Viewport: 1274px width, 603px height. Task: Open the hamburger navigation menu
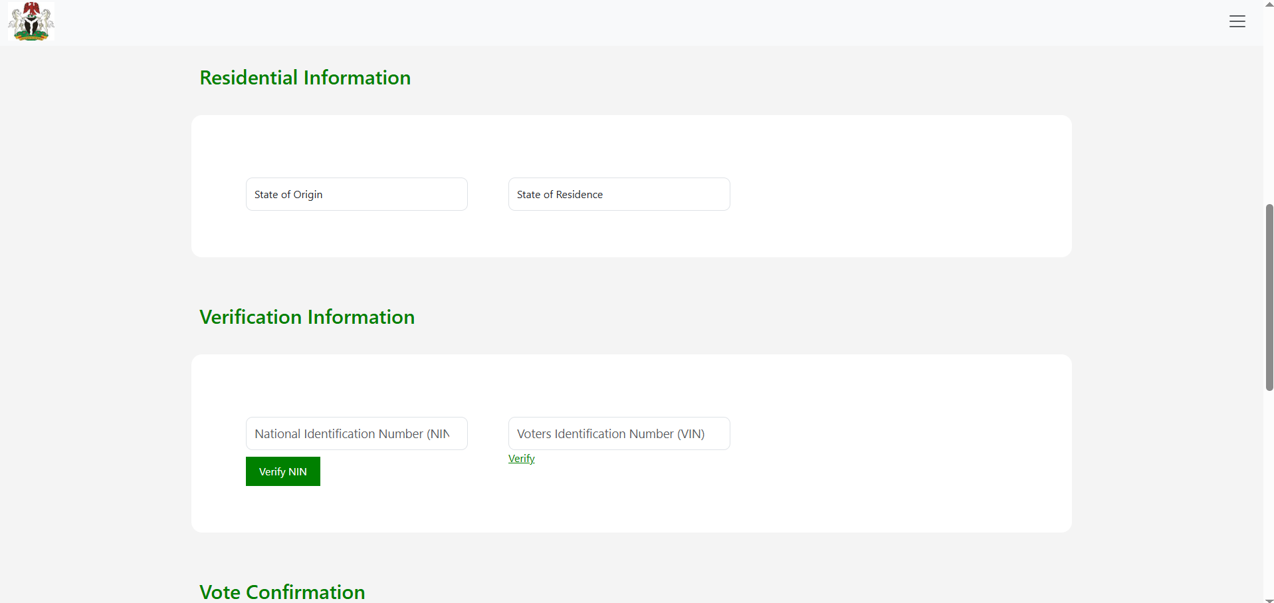1237,21
